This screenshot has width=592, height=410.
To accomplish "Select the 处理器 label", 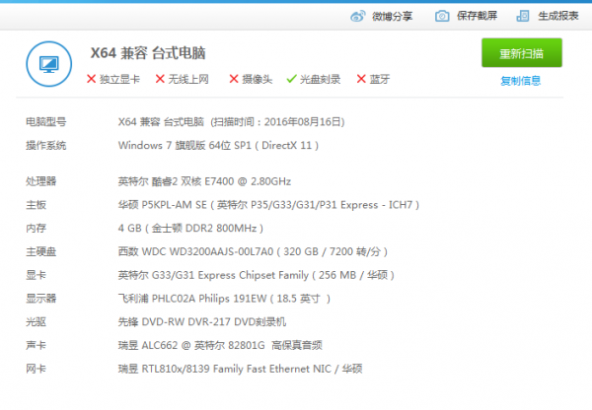I will tap(40, 181).
